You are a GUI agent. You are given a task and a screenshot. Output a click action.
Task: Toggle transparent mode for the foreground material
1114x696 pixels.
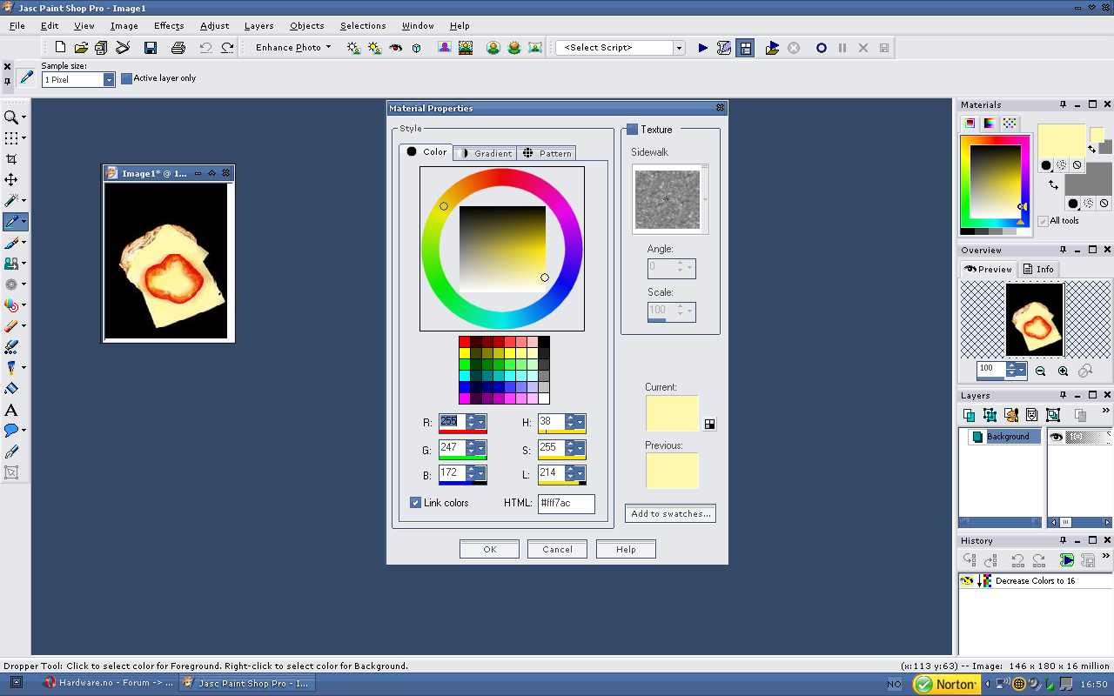1077,165
